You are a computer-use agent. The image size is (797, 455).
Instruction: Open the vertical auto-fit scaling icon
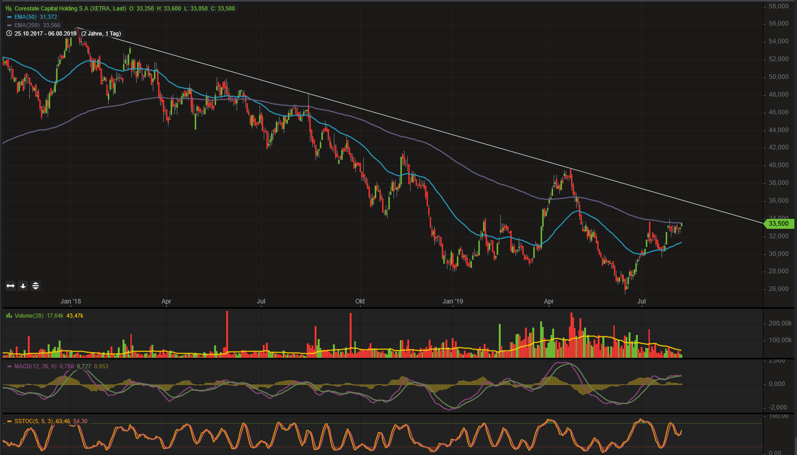pyautogui.click(x=35, y=286)
